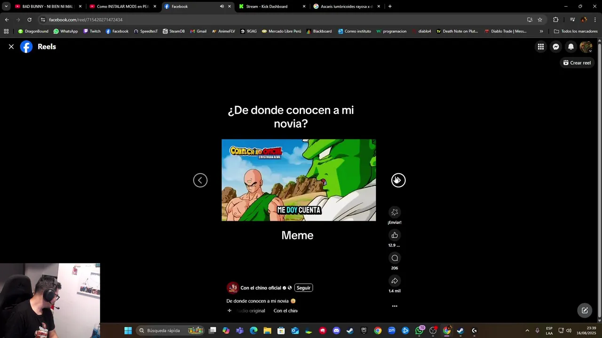Switch to Stream - Kick Dashboard tab
The height and width of the screenshot is (338, 602).
click(x=267, y=7)
